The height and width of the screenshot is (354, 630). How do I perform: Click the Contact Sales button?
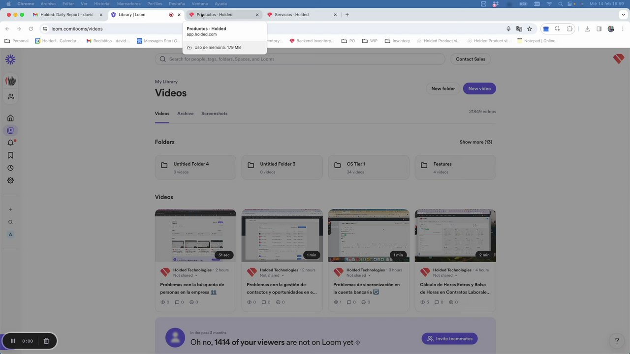coord(471,59)
